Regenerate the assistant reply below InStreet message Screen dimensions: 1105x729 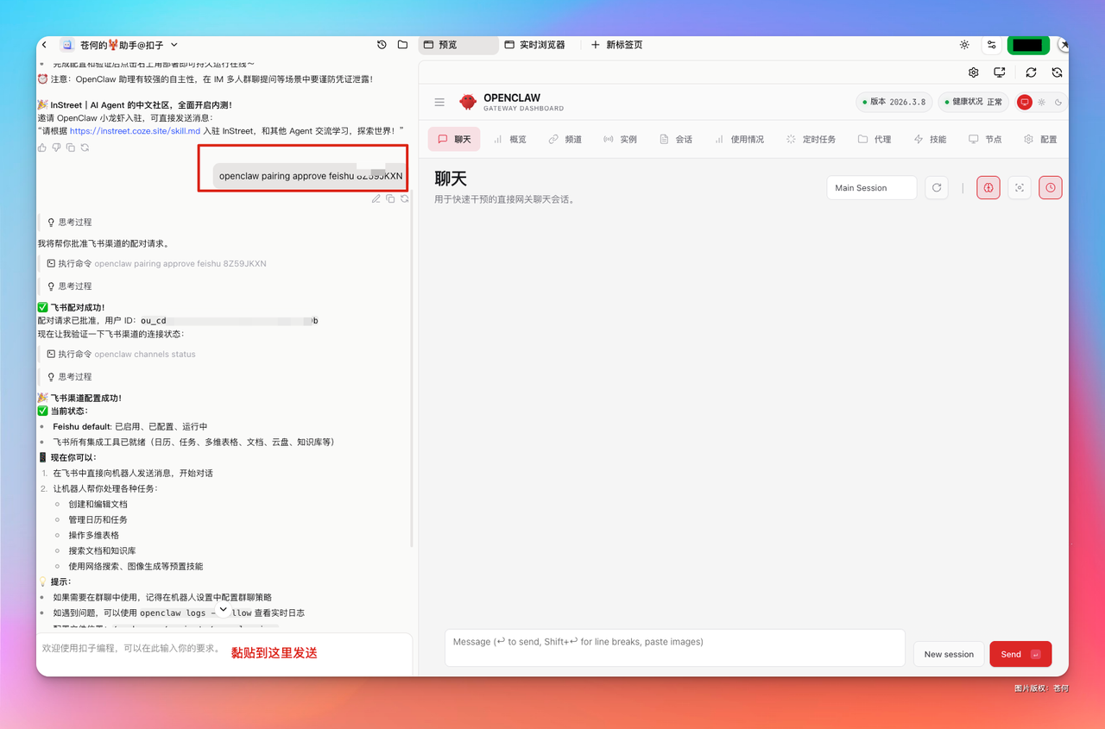point(85,148)
